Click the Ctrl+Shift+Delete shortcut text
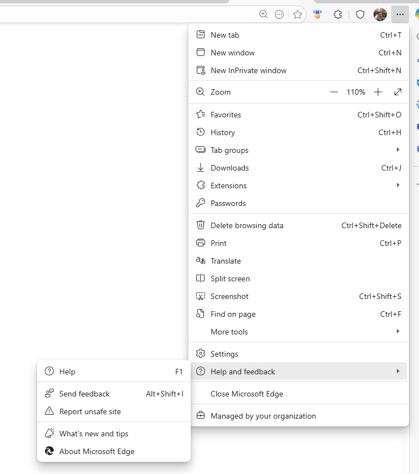 pos(371,225)
